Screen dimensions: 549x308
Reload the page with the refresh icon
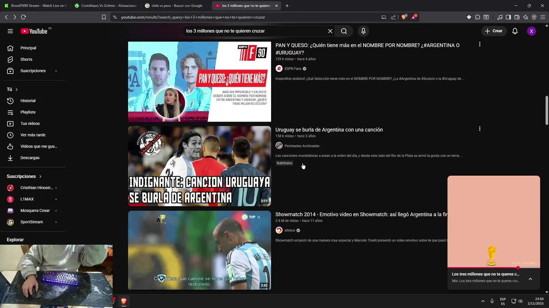coord(23,17)
